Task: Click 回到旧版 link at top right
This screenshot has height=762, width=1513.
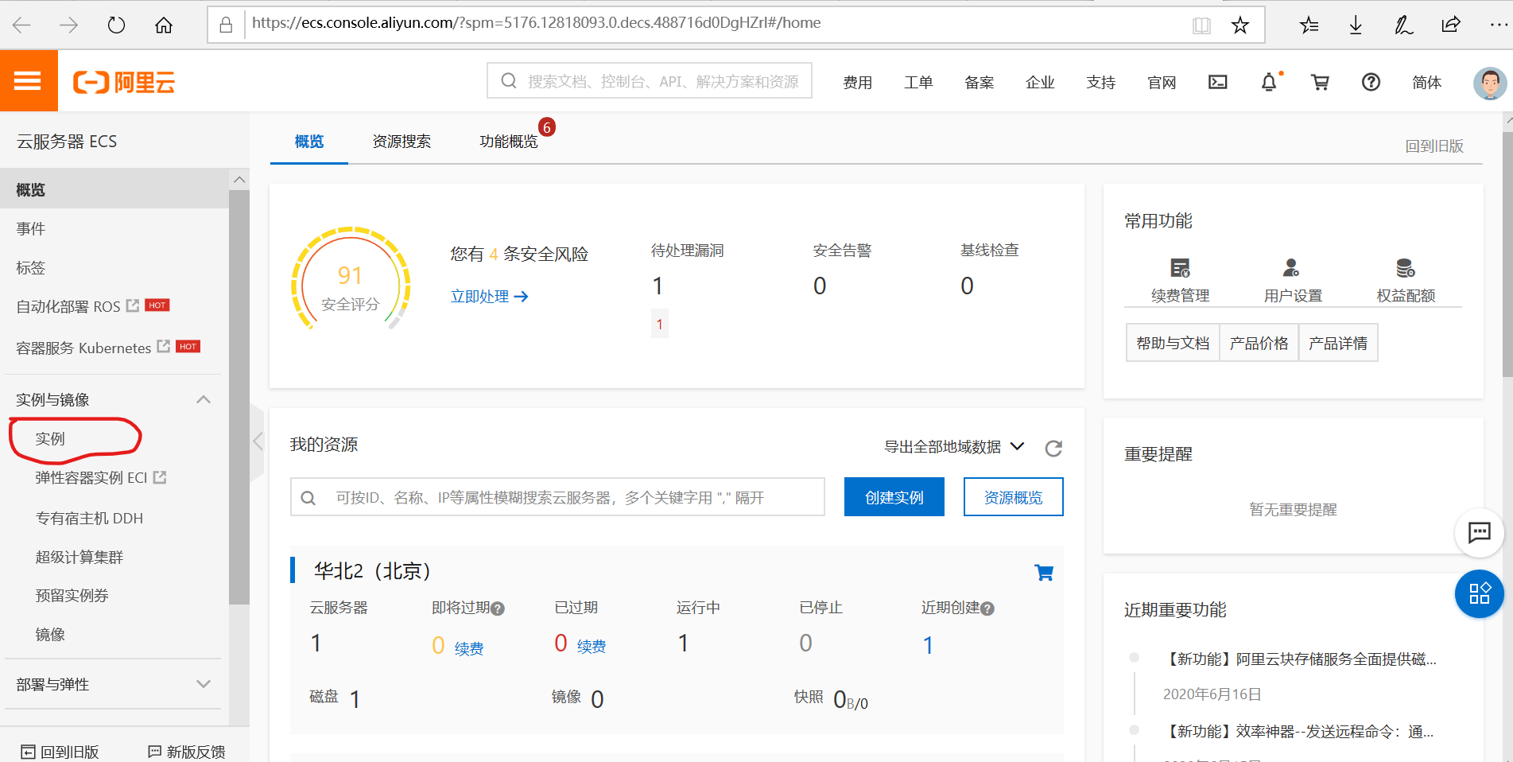Action: [1434, 146]
